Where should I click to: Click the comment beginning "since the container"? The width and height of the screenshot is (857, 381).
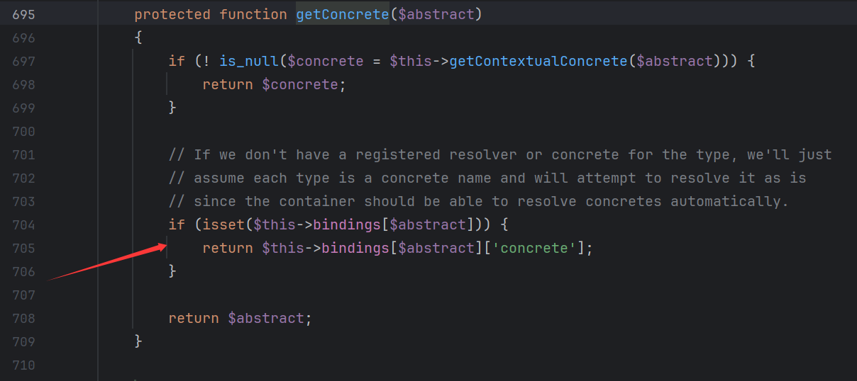point(478,202)
